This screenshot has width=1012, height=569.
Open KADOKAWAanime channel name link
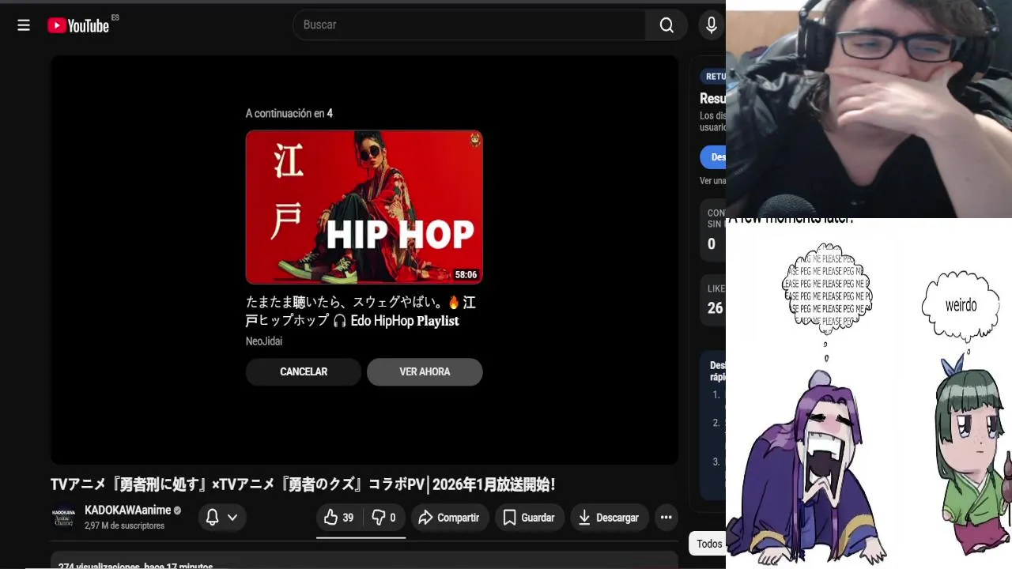(x=128, y=511)
